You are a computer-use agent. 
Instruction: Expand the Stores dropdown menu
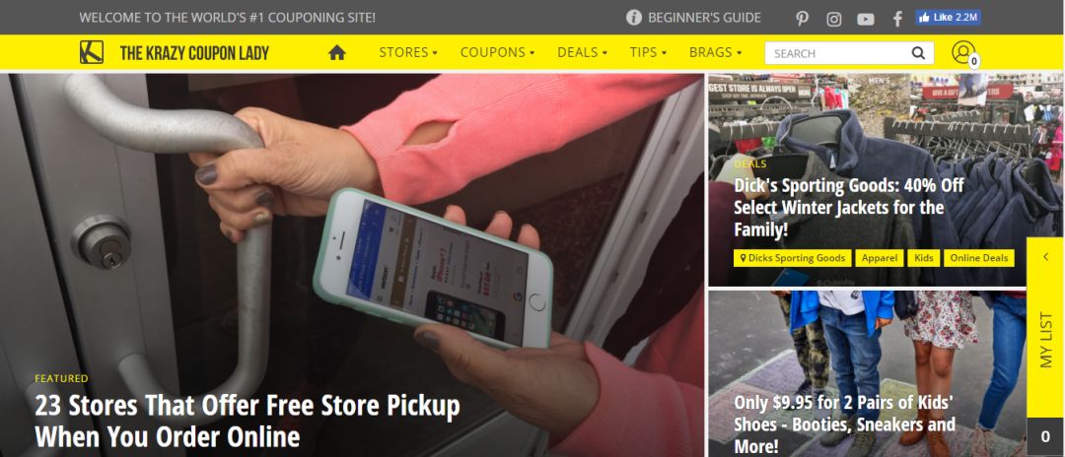408,52
